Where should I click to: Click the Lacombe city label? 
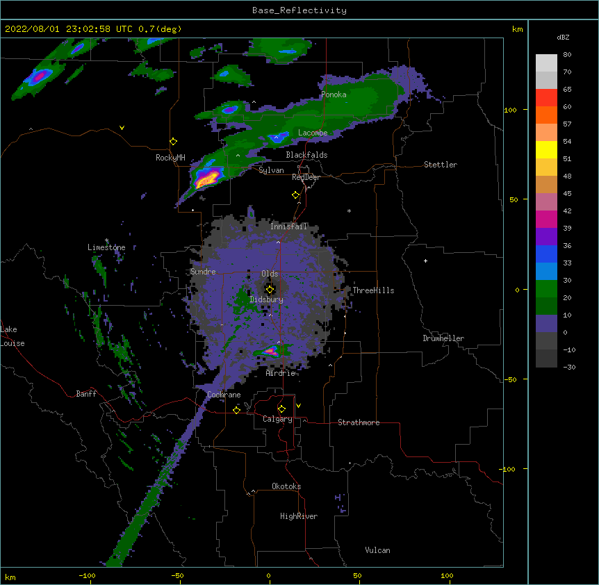pos(313,133)
